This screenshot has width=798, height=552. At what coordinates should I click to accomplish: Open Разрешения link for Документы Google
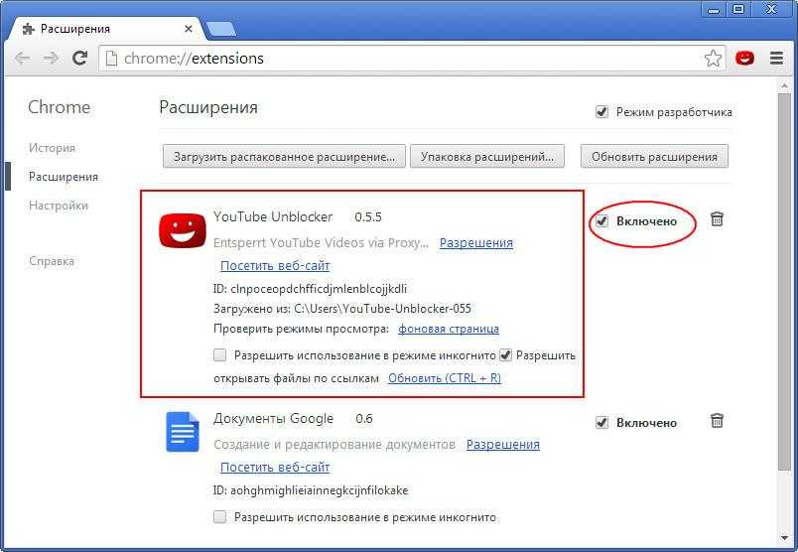coord(503,445)
